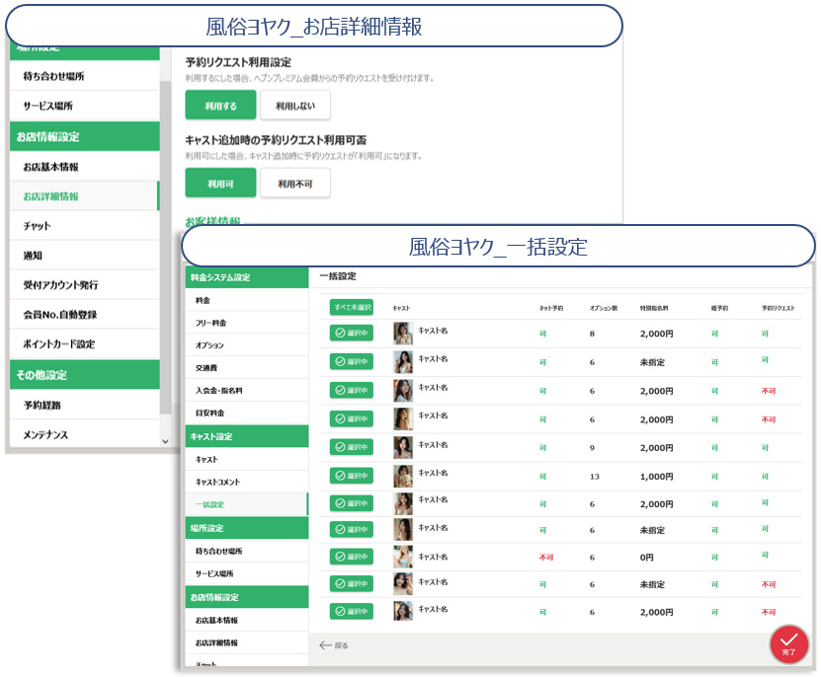Open キャストコメント menu item
Viewport: 821px width, 677px height.
tap(247, 482)
